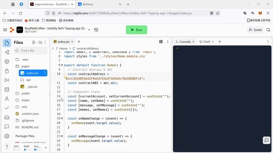
Task: Open the console pane three-dot menu
Action: (268, 42)
